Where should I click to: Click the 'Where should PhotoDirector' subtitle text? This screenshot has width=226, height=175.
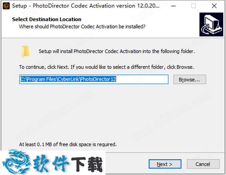[x=82, y=26]
